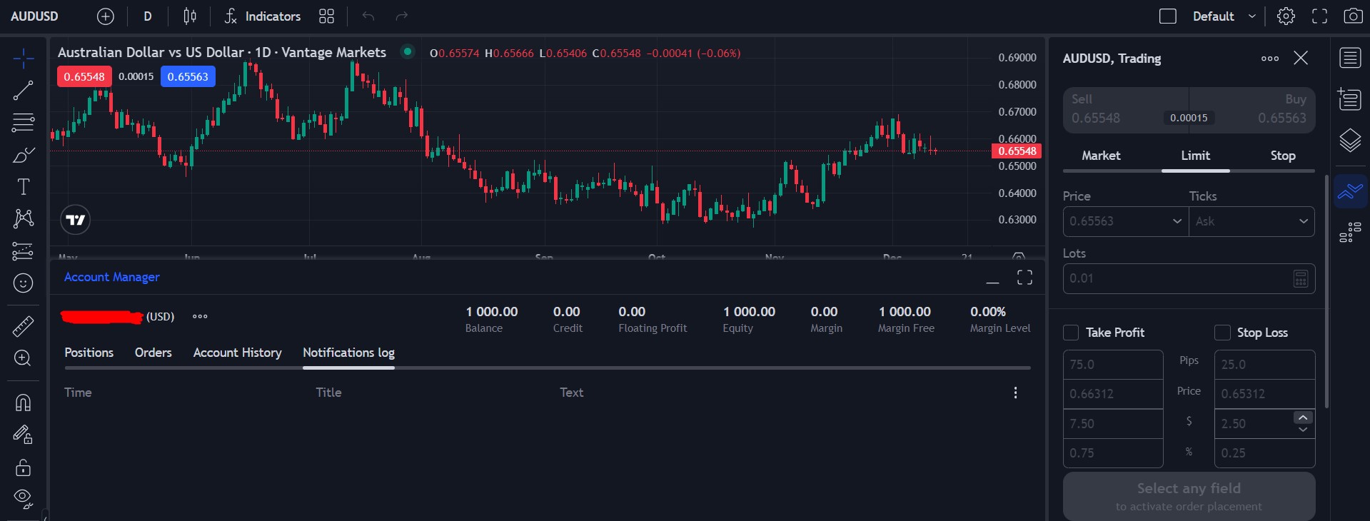Click the blue buy price 0.65563 button
1370x521 pixels.
[x=188, y=76]
